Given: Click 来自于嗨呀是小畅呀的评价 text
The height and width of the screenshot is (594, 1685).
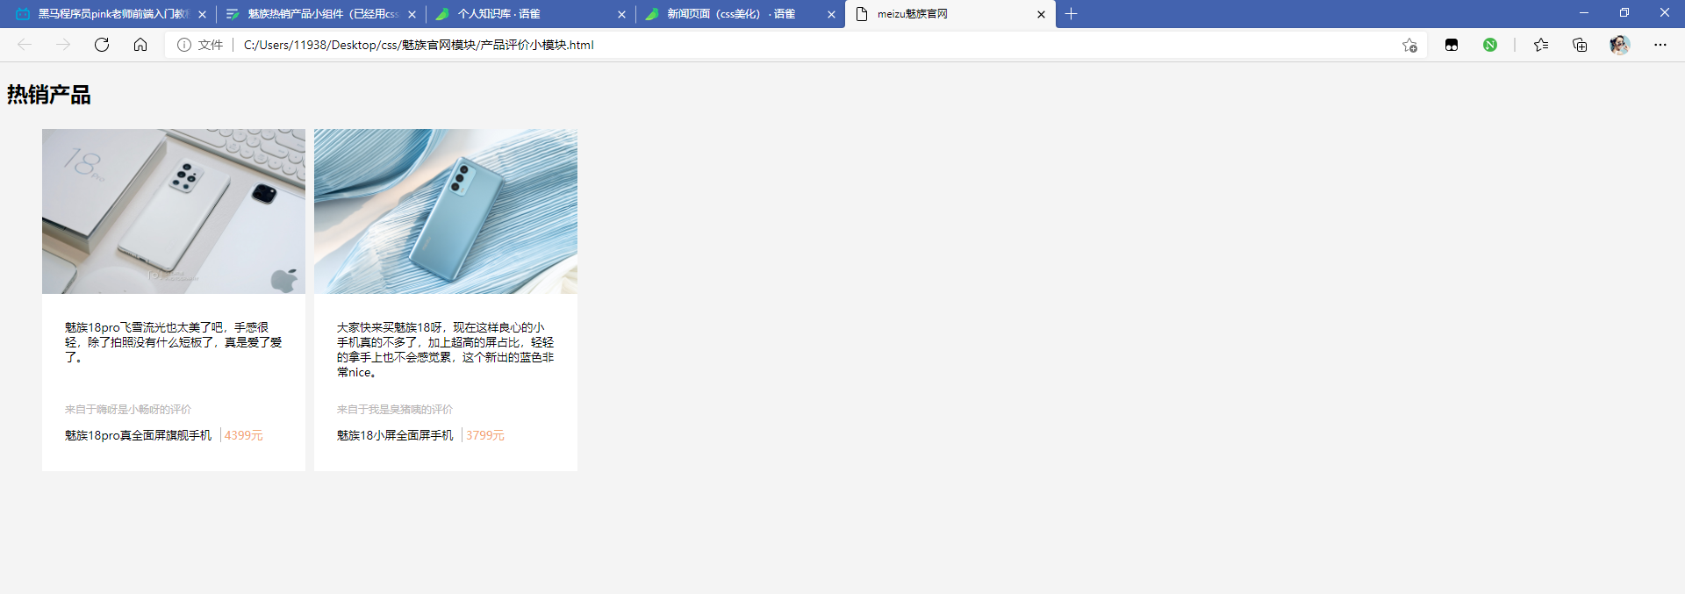Looking at the screenshot, I should point(128,410).
